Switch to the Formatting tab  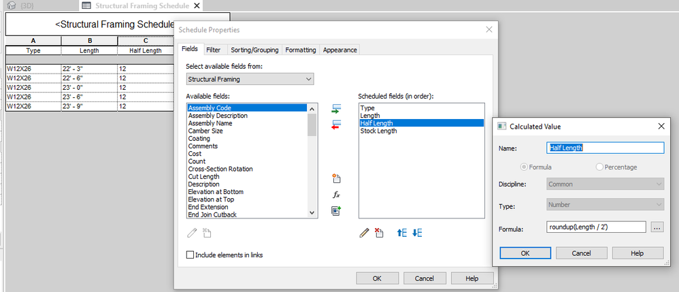(x=301, y=50)
